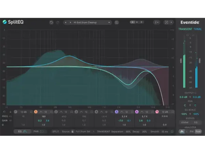205x154 pixels.
Task: Toggle the high-pass filter band icon
Action: [16, 112]
